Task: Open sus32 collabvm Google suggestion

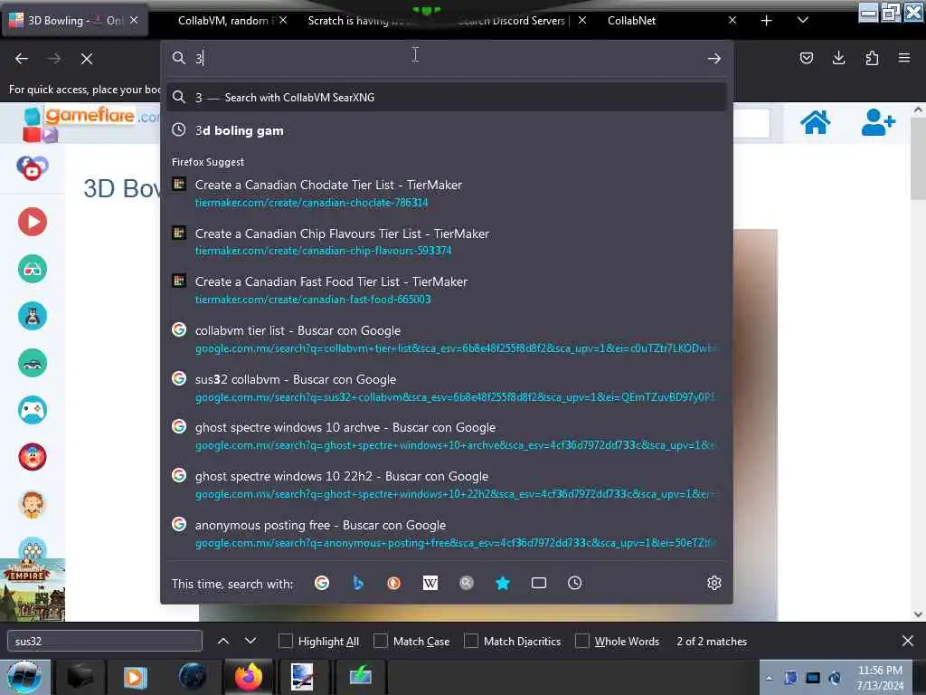Action: 447,387
